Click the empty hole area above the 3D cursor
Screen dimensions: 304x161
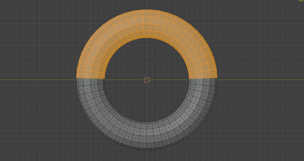click(147, 56)
